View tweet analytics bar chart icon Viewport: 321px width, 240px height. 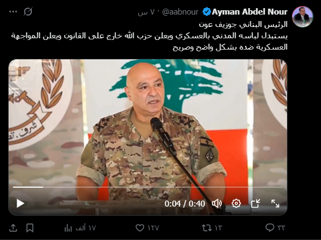tap(68, 228)
